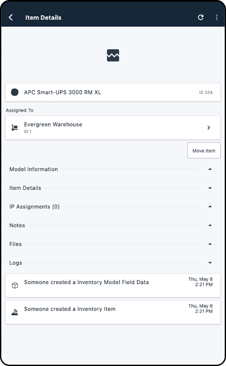Select the APC Smart-UPS 3000 RM XL card

[113, 92]
